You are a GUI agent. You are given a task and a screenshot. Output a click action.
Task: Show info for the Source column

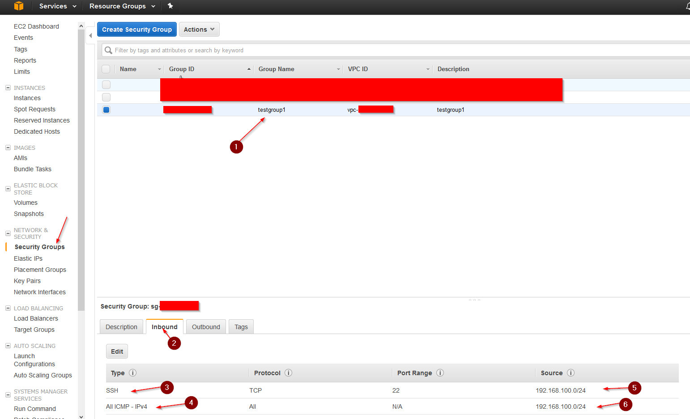click(x=571, y=373)
